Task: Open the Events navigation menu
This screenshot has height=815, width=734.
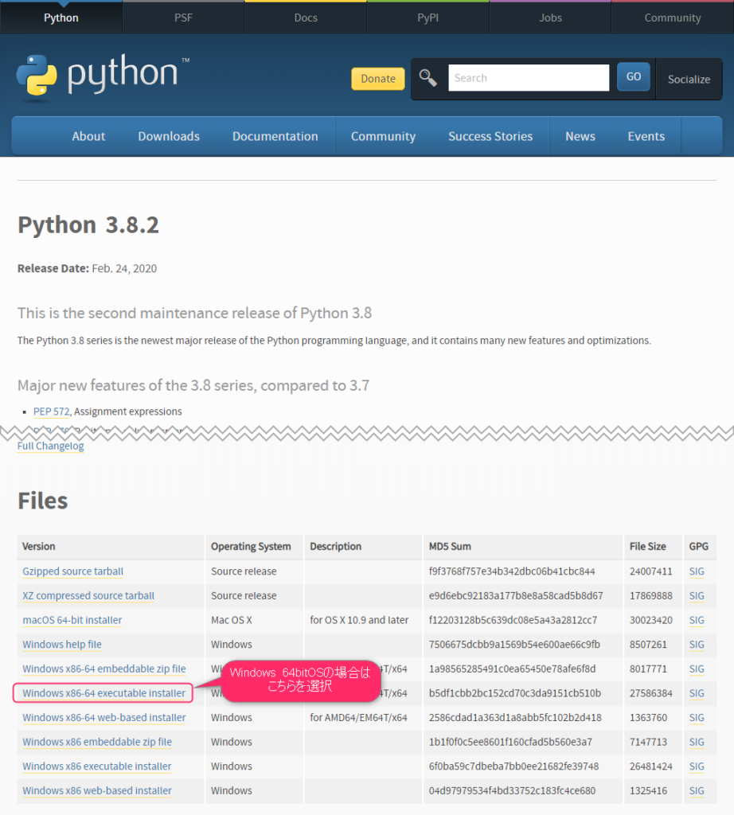Action: pos(646,136)
